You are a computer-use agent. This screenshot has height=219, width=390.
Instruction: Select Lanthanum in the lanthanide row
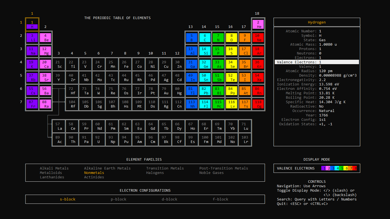[x=59, y=126]
